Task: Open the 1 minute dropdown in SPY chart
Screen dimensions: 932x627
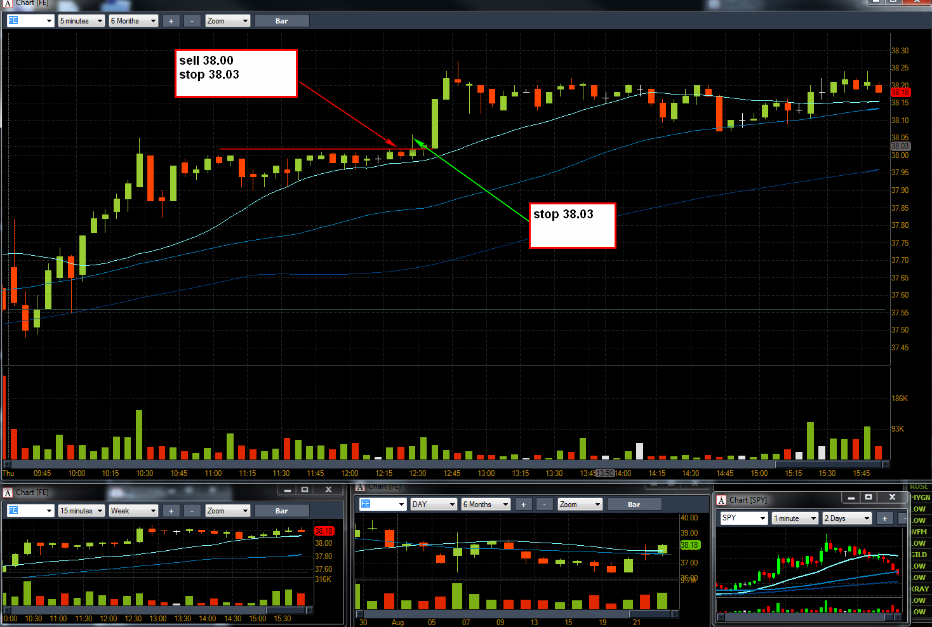Action: [795, 518]
